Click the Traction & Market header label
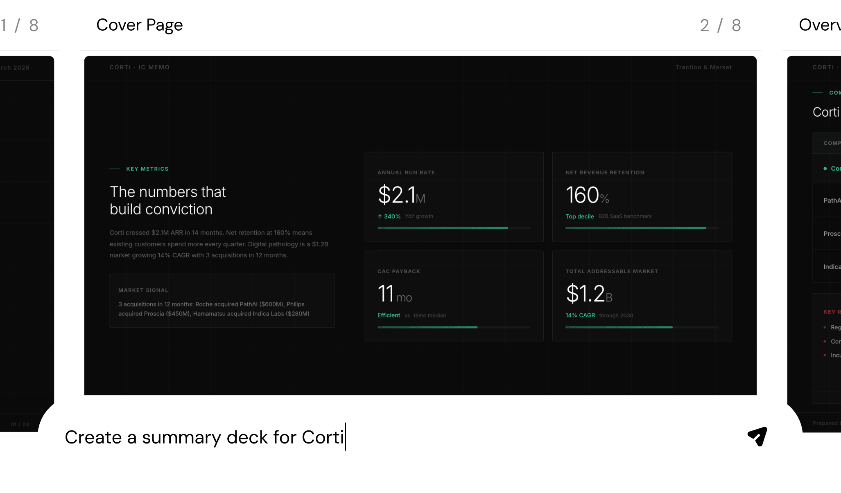 [703, 67]
